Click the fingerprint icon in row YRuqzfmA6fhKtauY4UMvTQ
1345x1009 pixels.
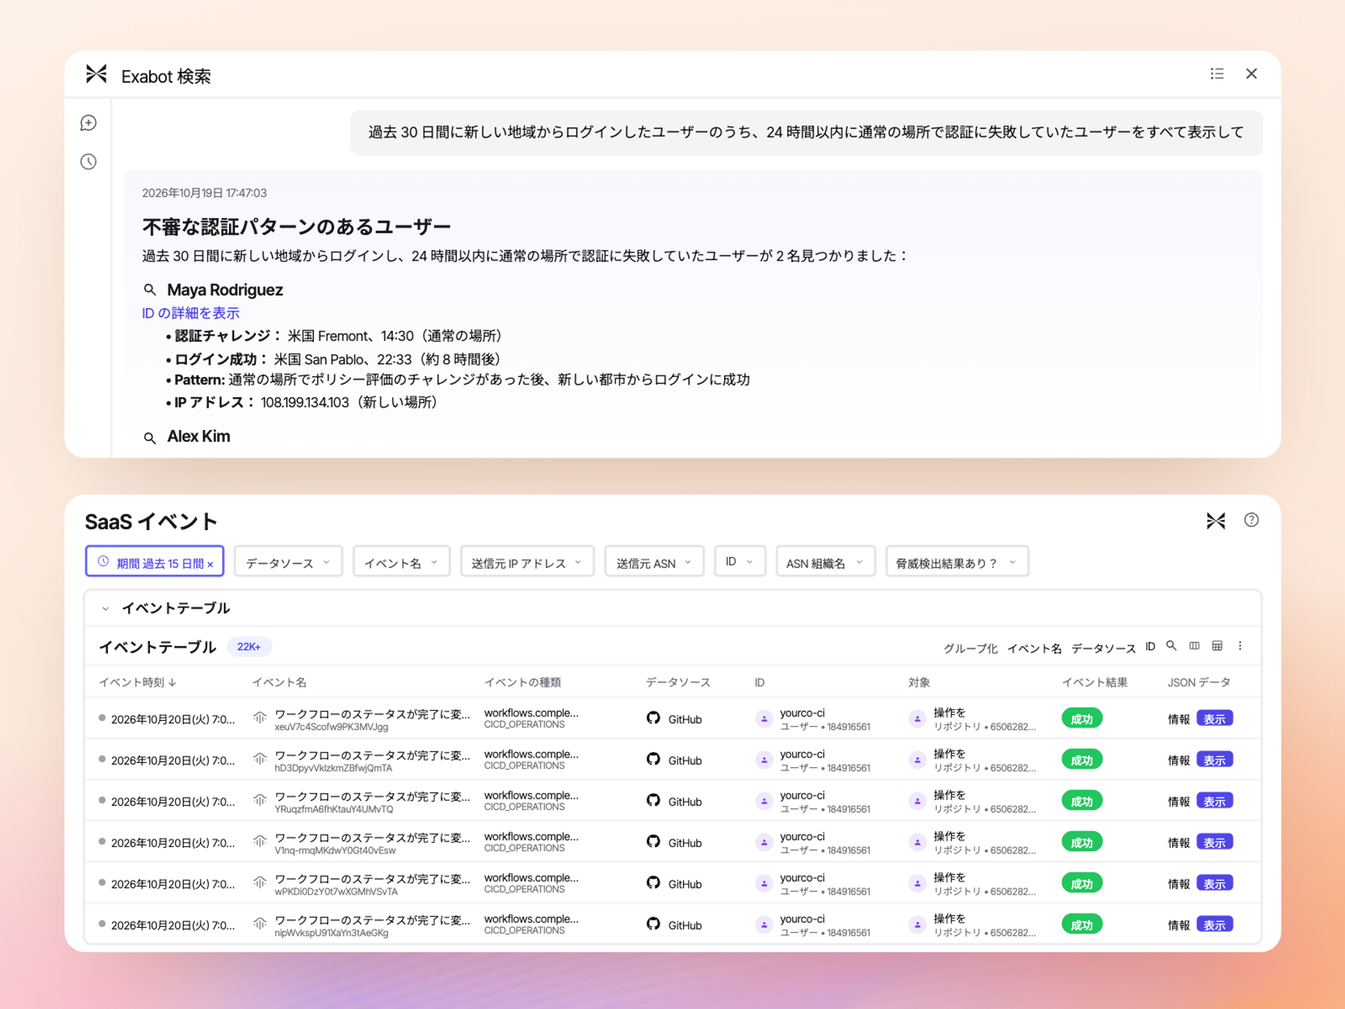coord(260,800)
